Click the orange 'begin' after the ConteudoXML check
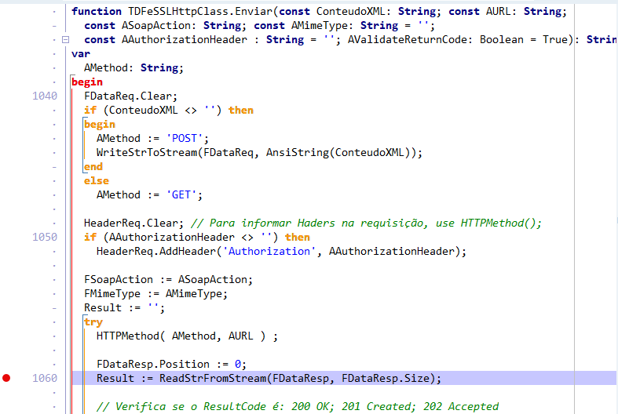Screen dimensions: 618x414 click(x=100, y=125)
